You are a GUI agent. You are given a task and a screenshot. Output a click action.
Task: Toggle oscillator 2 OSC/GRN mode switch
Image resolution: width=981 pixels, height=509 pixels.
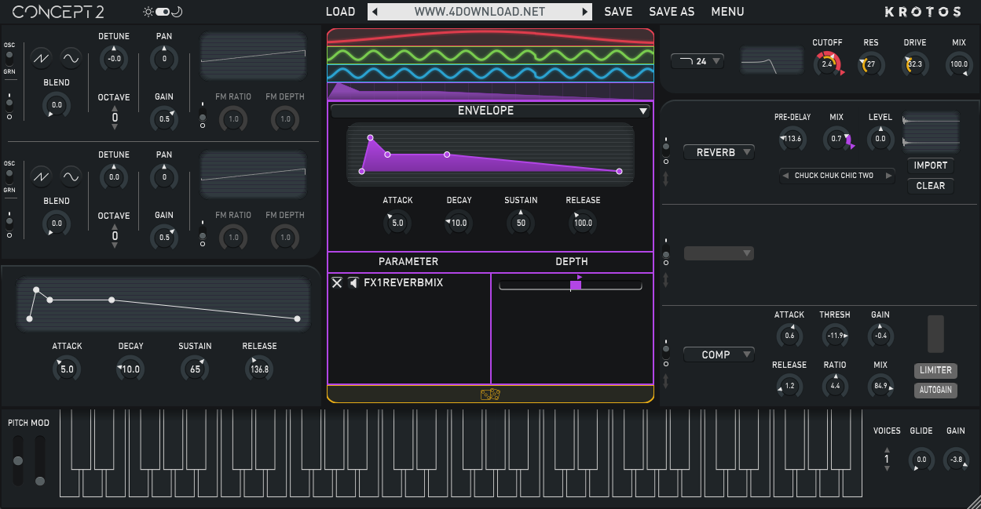(x=9, y=176)
